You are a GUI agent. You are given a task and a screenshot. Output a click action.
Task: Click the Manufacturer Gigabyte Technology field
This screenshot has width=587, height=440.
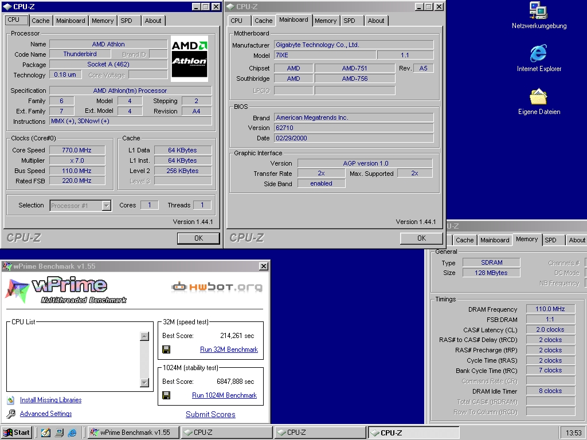coord(354,45)
